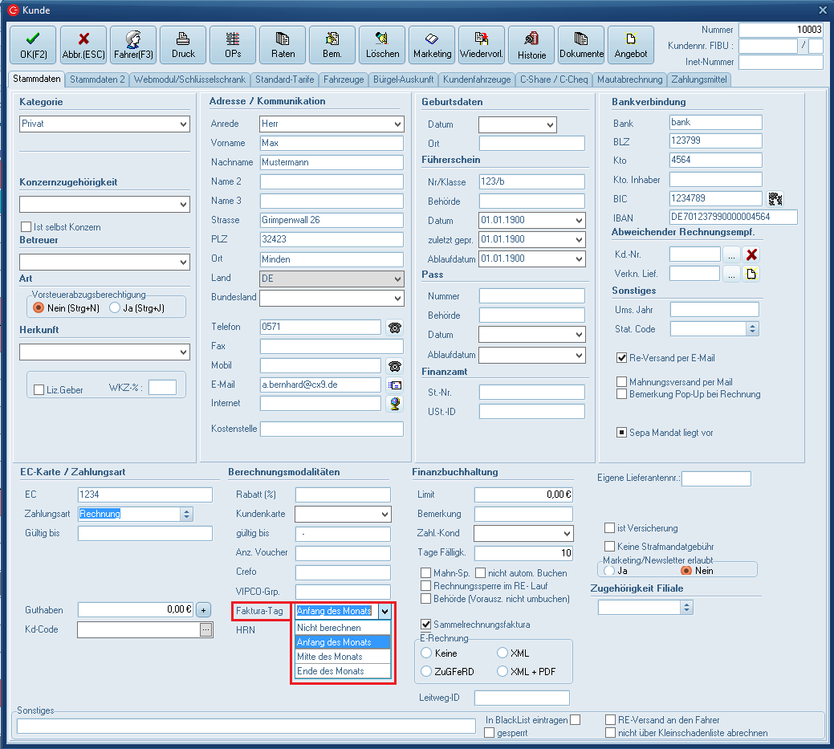Open the Zahlungsmittel tab

click(x=699, y=79)
